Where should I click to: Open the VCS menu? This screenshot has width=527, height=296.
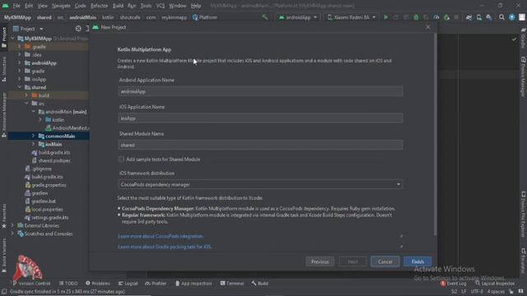pos(161,6)
